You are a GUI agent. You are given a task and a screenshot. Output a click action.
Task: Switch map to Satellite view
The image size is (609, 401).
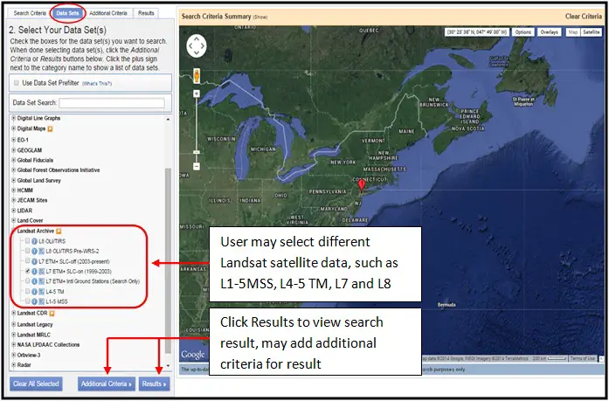(592, 32)
